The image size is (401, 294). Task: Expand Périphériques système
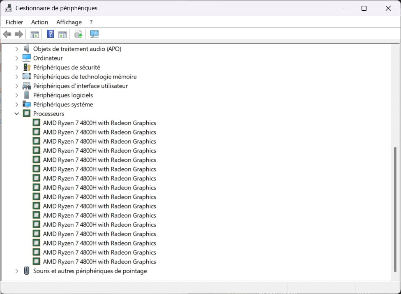[x=16, y=104]
